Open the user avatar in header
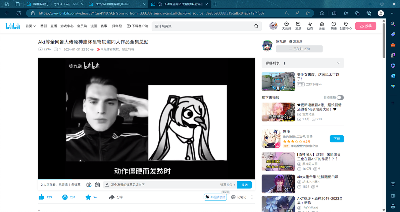Screen dimensions: 400x212 coord(273,26)
